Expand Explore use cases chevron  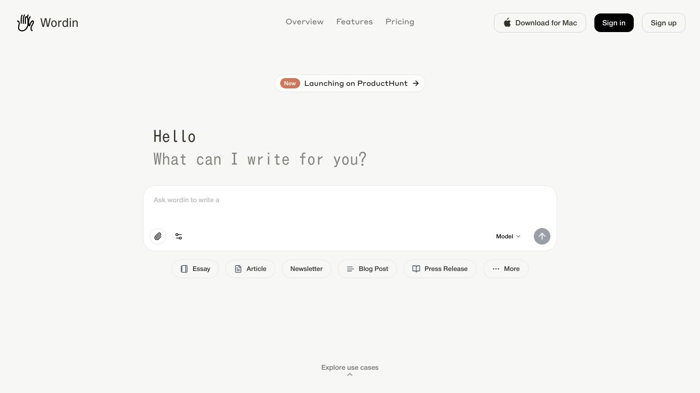(x=350, y=374)
